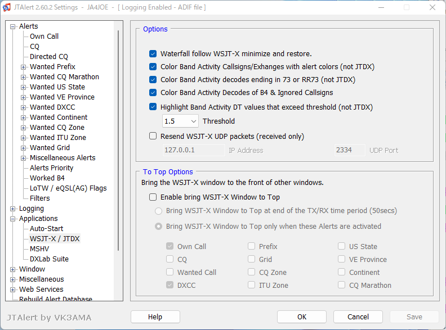Minimize the JTAlert Settings window

pyautogui.click(x=381, y=7)
